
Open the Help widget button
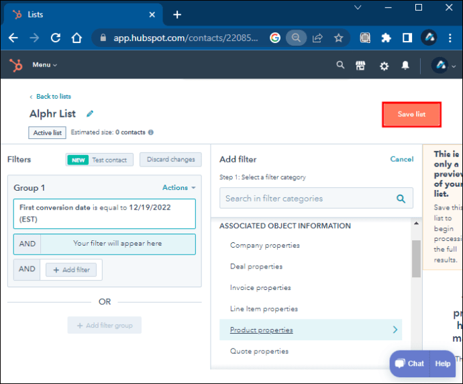[443, 363]
